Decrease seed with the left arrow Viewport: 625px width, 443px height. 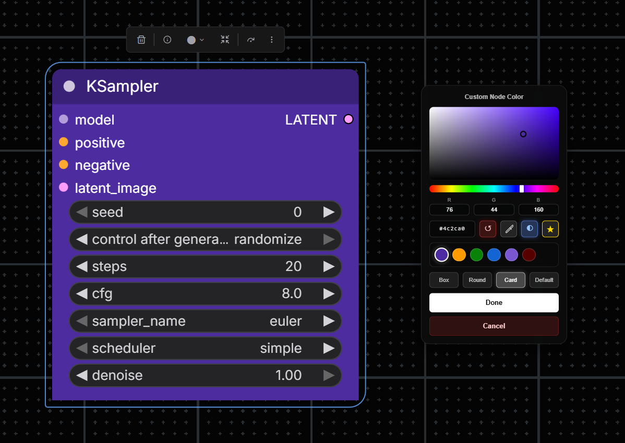coord(82,212)
